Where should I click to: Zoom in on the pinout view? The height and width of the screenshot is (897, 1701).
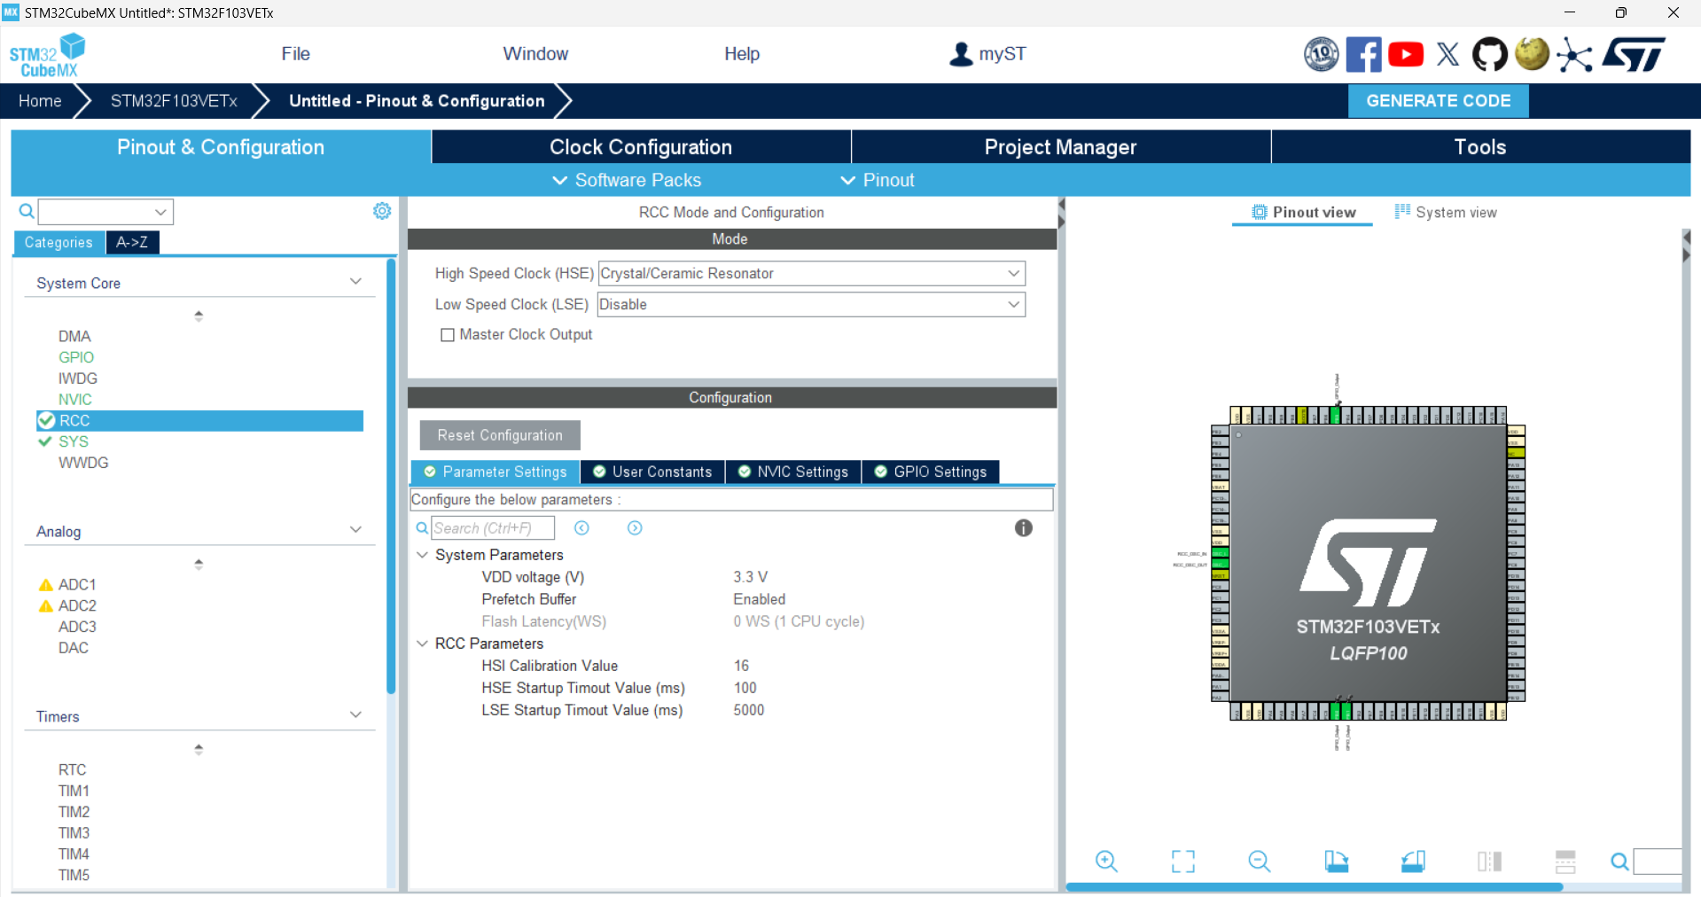[x=1106, y=862]
